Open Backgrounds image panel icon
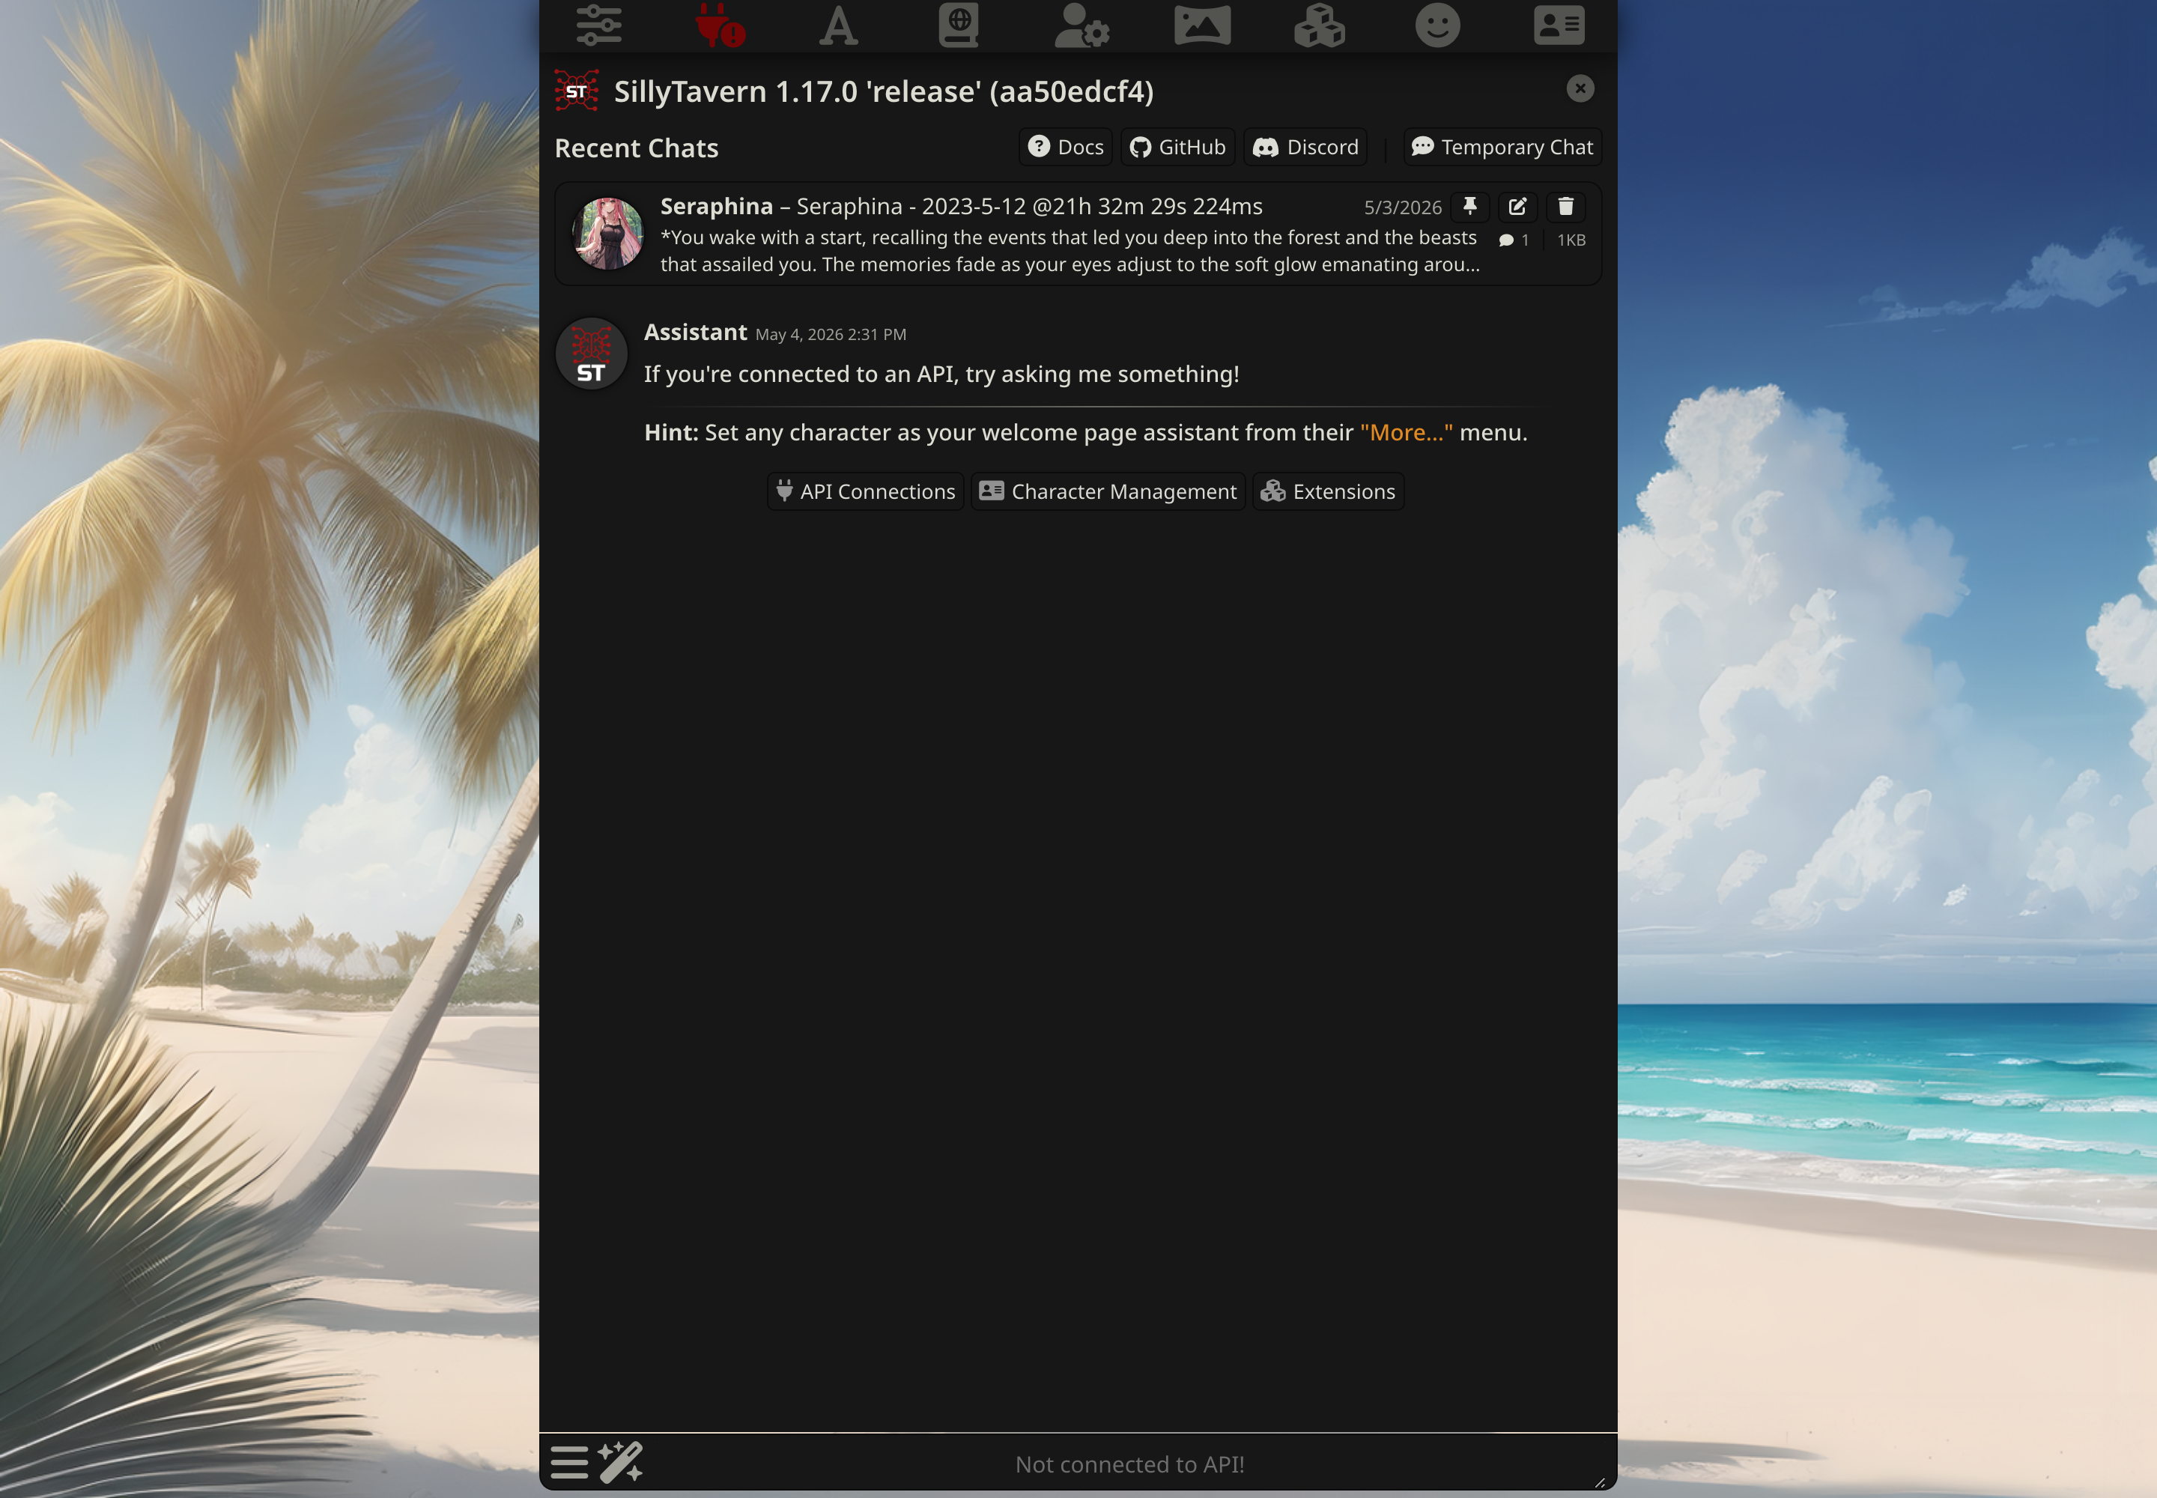2157x1498 pixels. tap(1202, 25)
